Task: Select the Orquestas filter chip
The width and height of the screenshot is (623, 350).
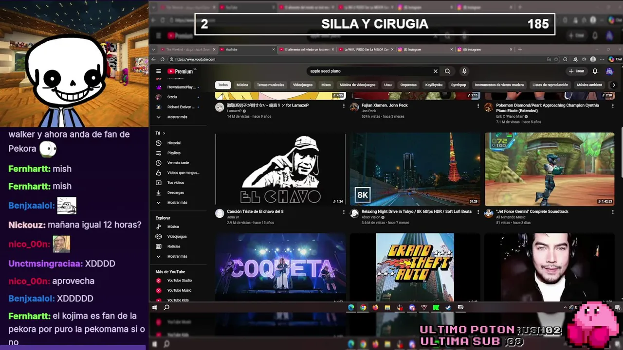Action: coord(408,85)
